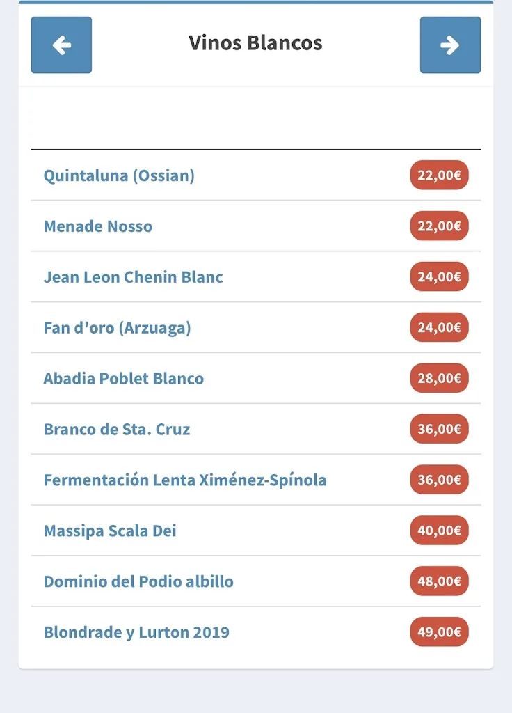Click the 24,00€ badge for Jean Leon

tap(439, 277)
